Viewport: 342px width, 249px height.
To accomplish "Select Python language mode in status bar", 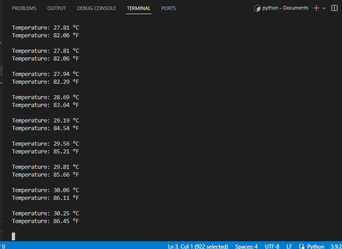I will pyautogui.click(x=316, y=246).
